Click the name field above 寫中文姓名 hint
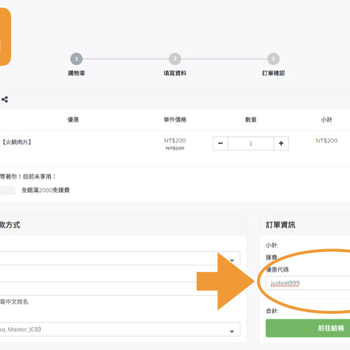 click(x=117, y=289)
